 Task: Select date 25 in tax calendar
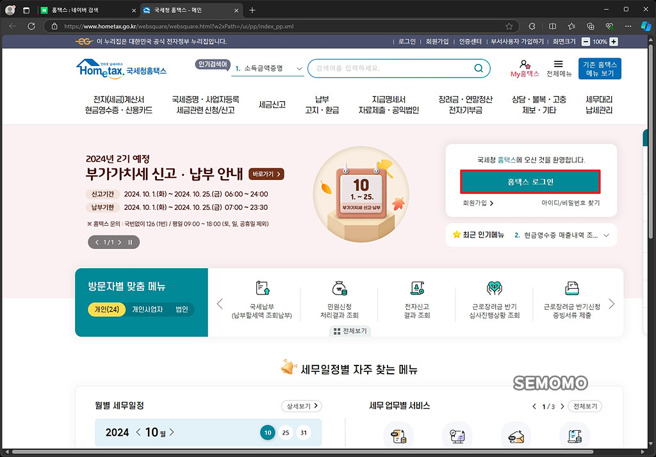(x=286, y=433)
